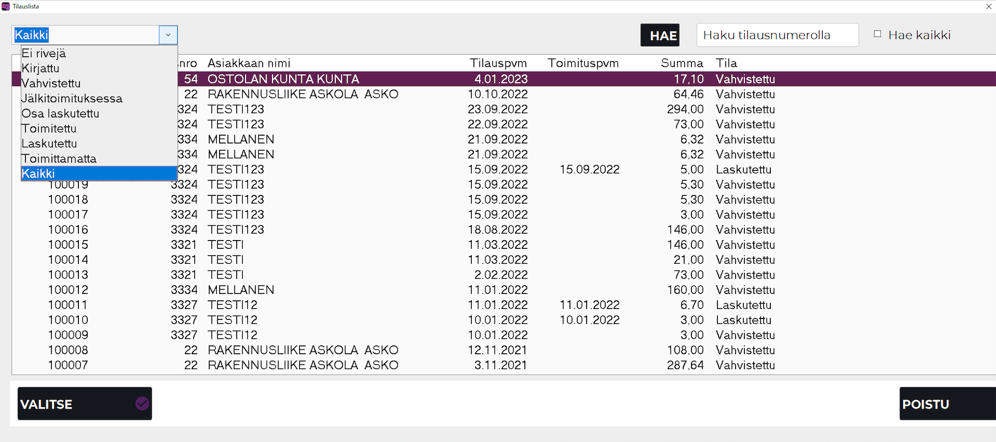
Task: Sort by the Tilauspvm column header
Action: click(x=498, y=63)
